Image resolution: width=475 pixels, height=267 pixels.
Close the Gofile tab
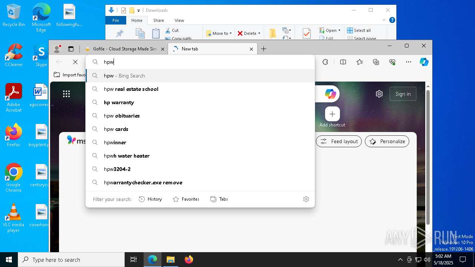pos(163,49)
